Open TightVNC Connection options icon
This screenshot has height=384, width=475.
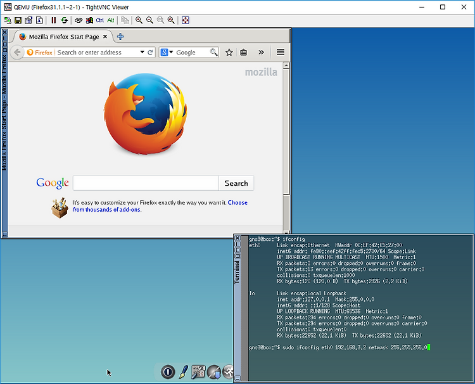pyautogui.click(x=28, y=20)
